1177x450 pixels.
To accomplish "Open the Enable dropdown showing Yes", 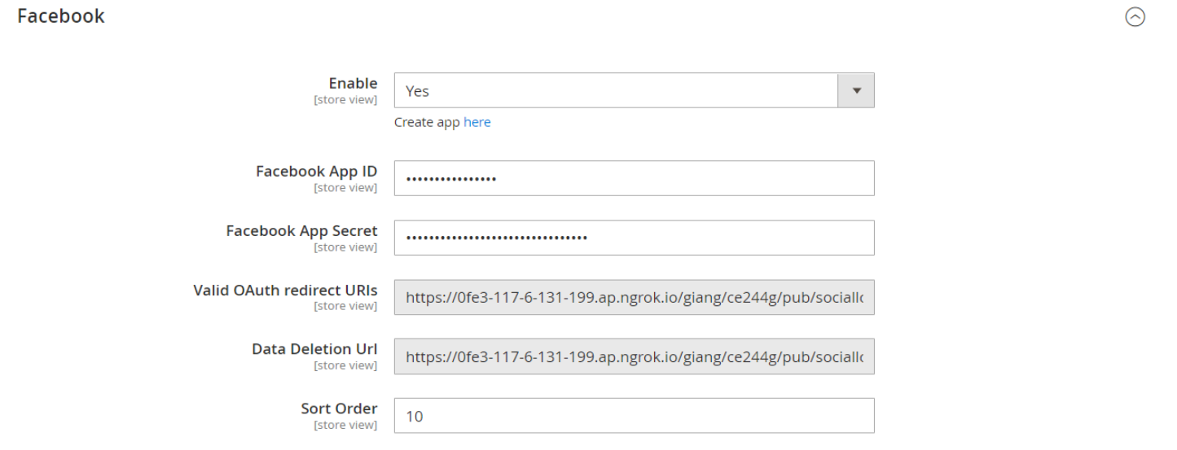I will coord(616,91).
